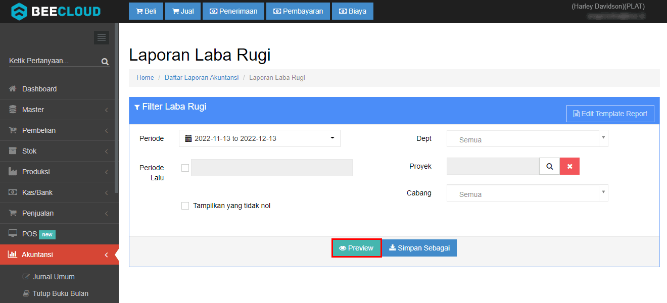Click the Stok box icon

[13, 151]
